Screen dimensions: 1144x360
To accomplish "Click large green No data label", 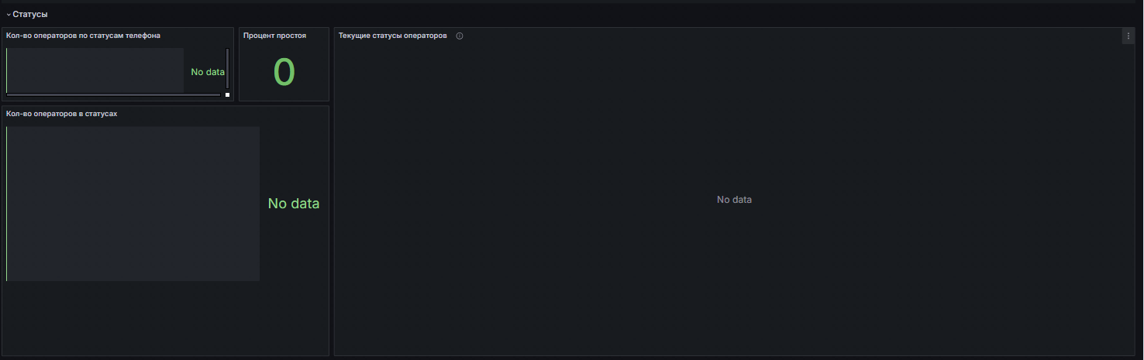I will (294, 204).
